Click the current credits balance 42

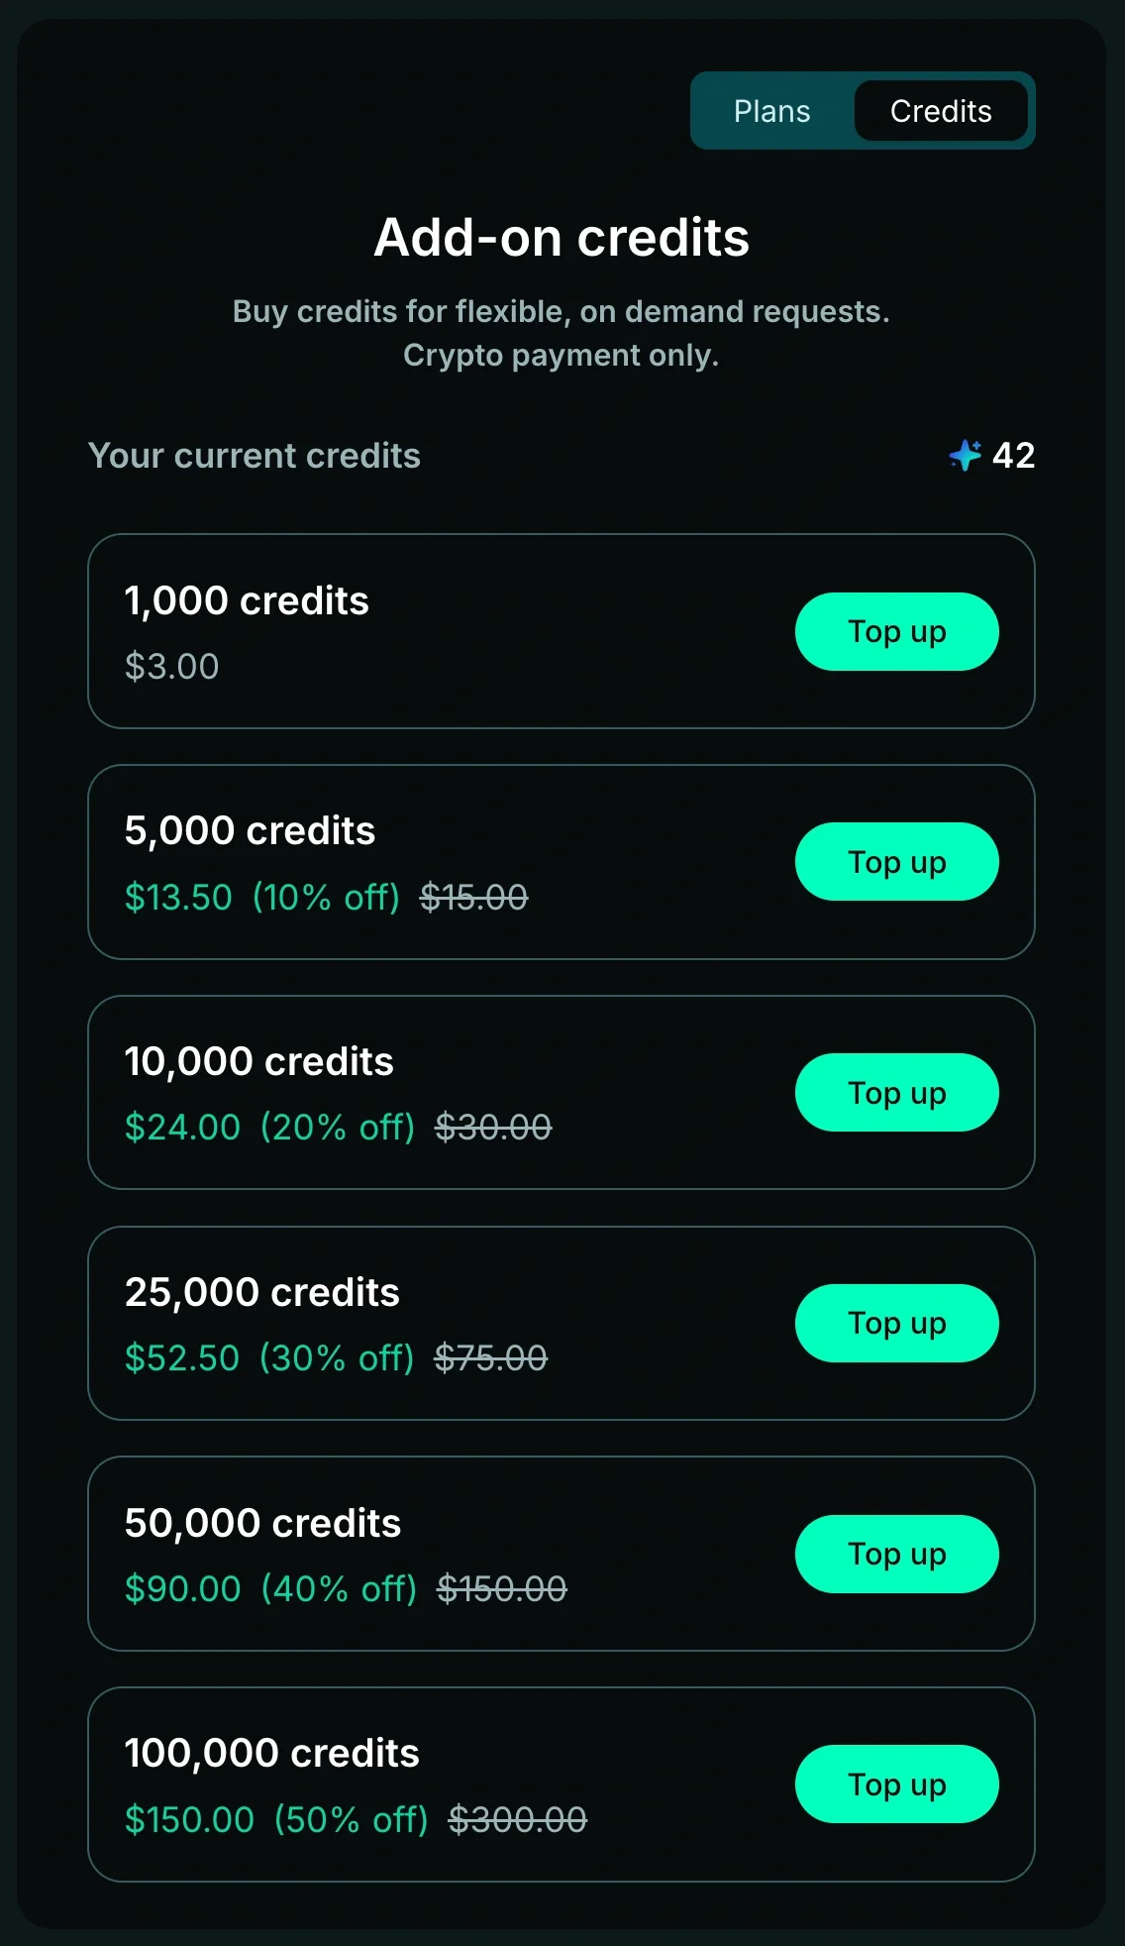click(1013, 456)
